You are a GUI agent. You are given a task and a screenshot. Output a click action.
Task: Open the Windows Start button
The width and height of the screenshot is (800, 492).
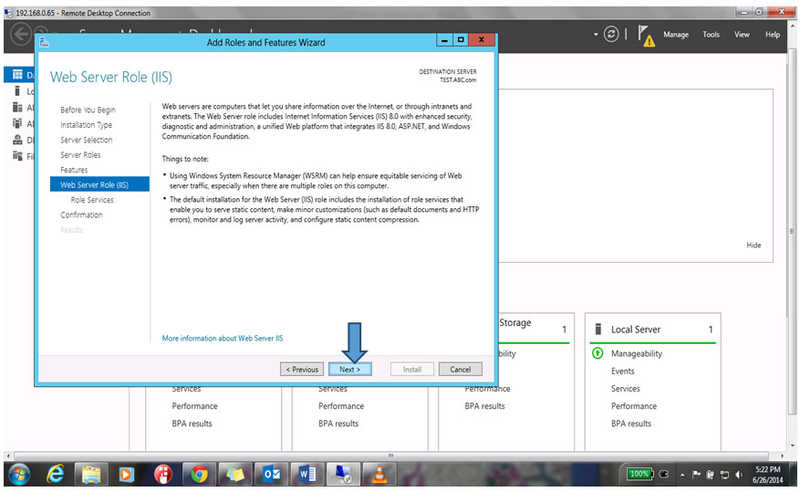(x=19, y=476)
